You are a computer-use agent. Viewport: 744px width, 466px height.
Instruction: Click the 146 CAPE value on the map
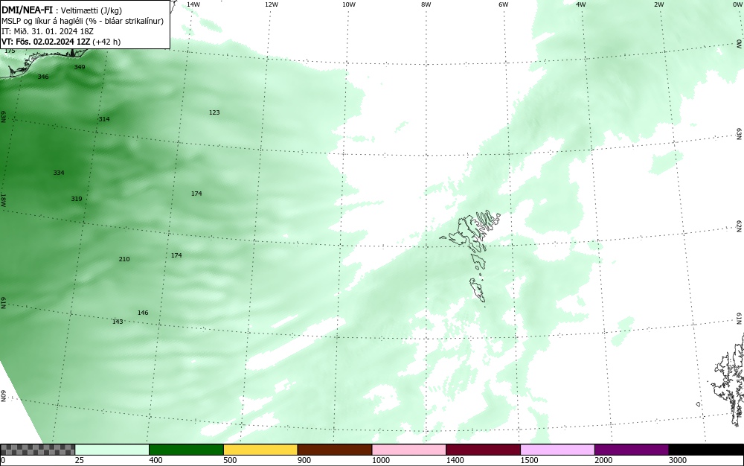(143, 312)
